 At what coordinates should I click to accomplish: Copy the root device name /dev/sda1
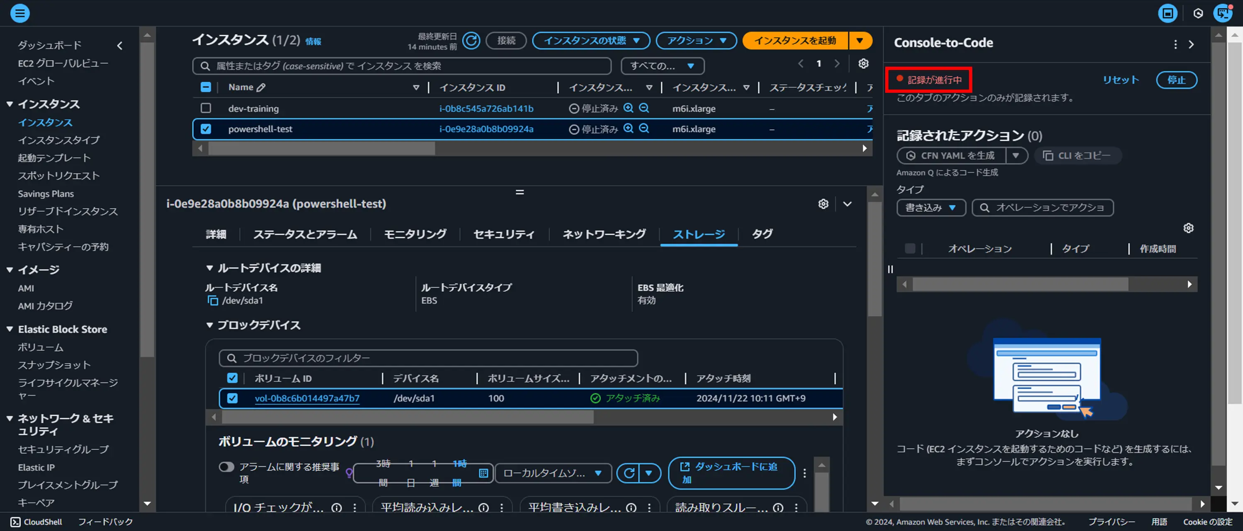pos(212,301)
